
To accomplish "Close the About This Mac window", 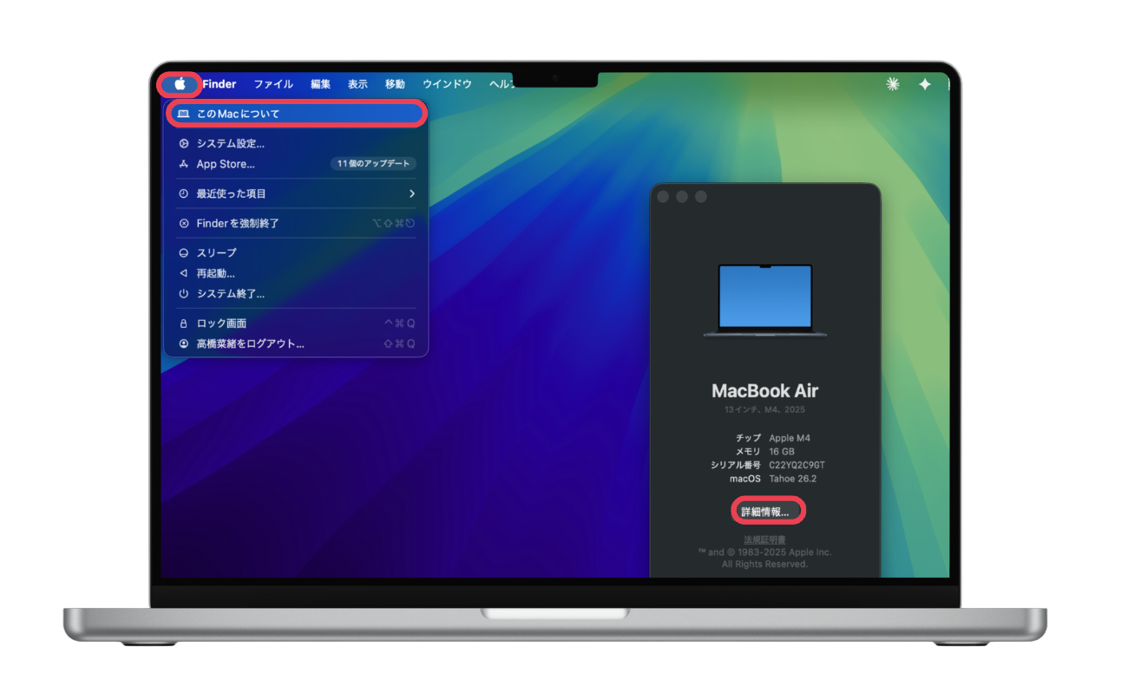I will point(663,197).
